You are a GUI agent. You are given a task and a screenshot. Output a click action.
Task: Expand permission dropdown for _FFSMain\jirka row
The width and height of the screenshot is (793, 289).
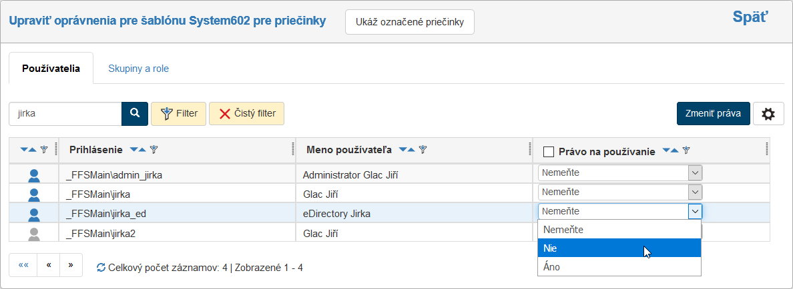pos(695,192)
